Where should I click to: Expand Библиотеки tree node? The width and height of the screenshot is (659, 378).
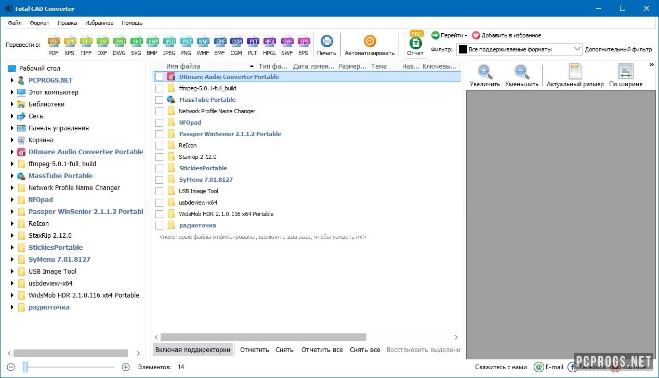(x=12, y=104)
